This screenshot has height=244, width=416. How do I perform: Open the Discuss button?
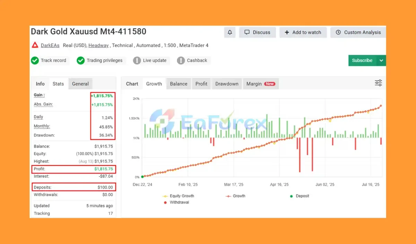tap(257, 32)
